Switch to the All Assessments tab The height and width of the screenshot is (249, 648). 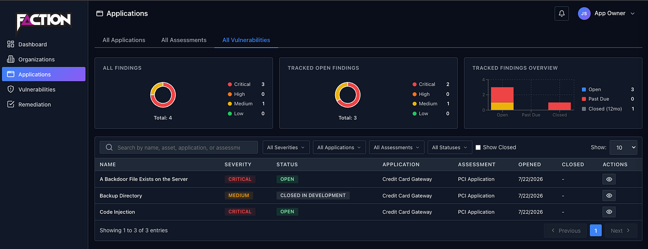coord(184,40)
